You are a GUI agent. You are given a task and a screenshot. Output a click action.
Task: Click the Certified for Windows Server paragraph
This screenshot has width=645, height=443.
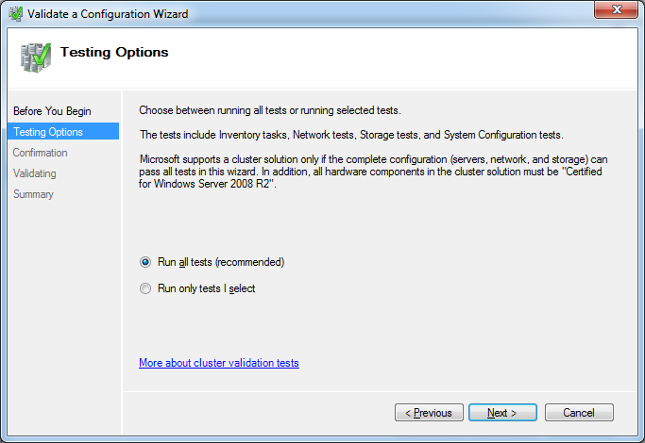[x=373, y=172]
